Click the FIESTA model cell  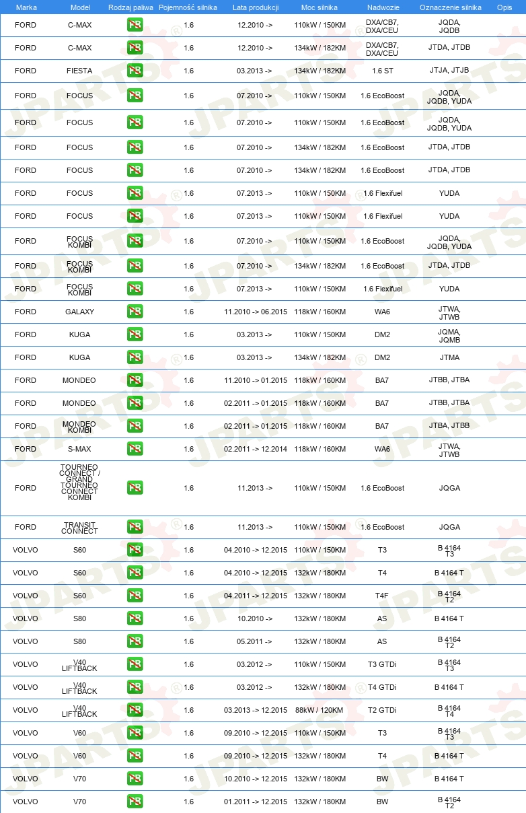79,71
